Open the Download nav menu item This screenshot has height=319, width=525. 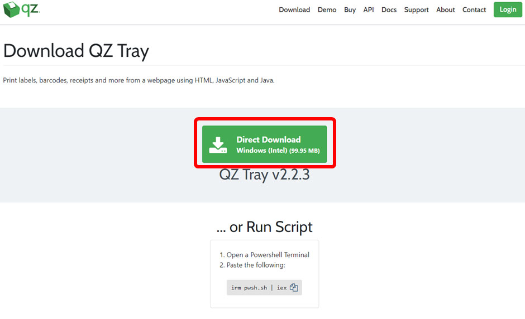(x=294, y=9)
